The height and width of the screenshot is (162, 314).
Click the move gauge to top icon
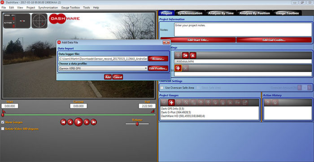click(x=208, y=102)
